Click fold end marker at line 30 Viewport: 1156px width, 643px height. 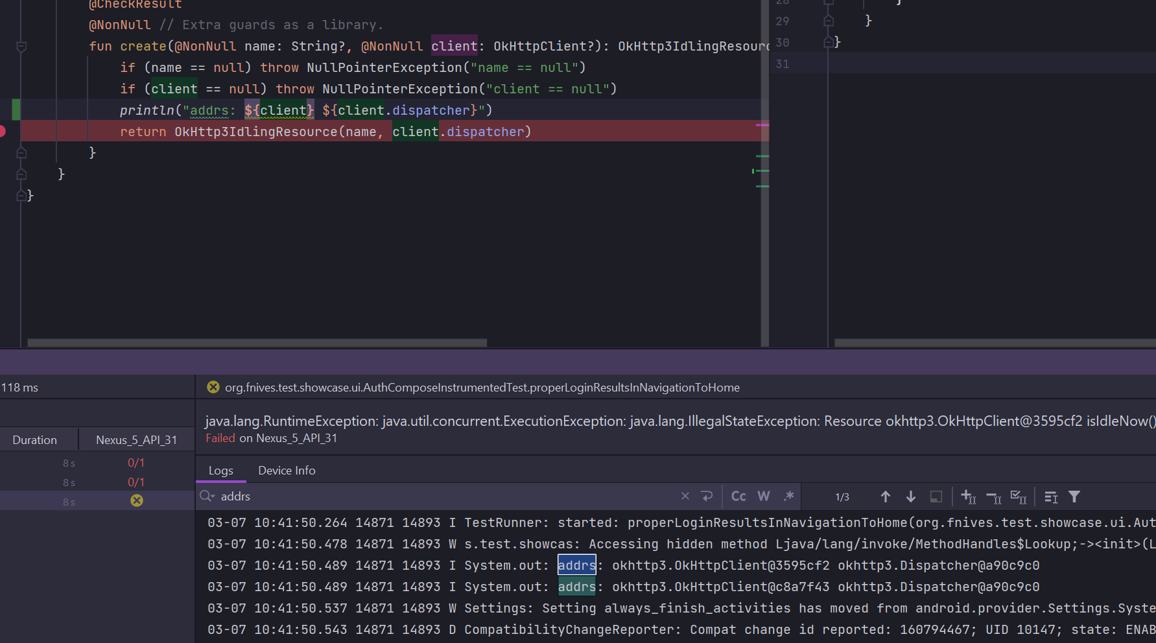[828, 43]
